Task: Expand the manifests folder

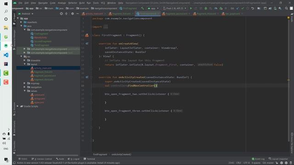Action: pos(22,22)
